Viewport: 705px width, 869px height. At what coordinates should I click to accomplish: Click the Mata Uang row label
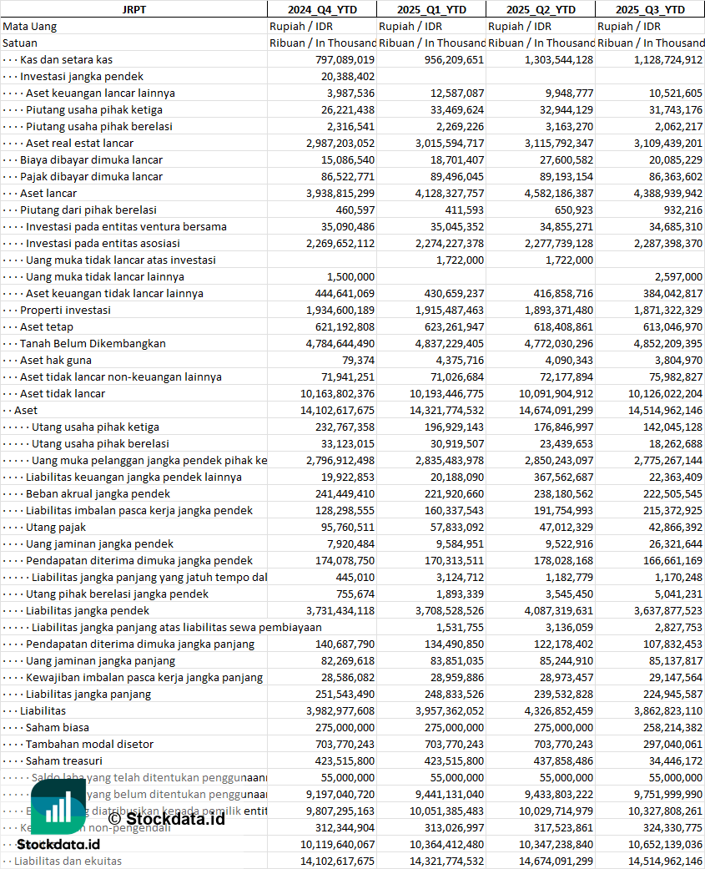click(29, 26)
